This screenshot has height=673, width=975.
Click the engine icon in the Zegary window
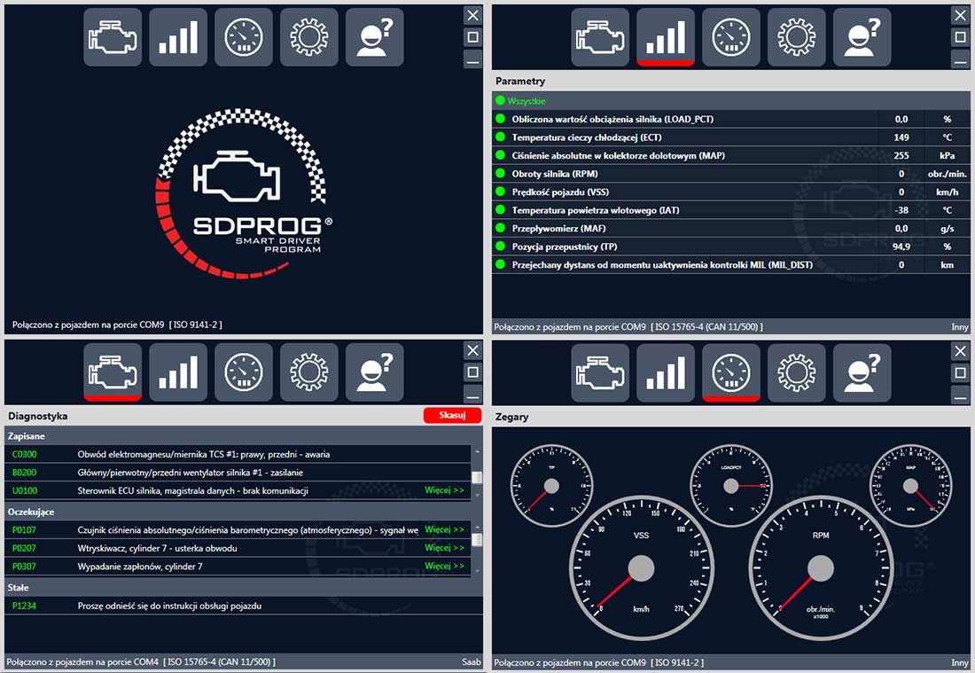click(600, 372)
